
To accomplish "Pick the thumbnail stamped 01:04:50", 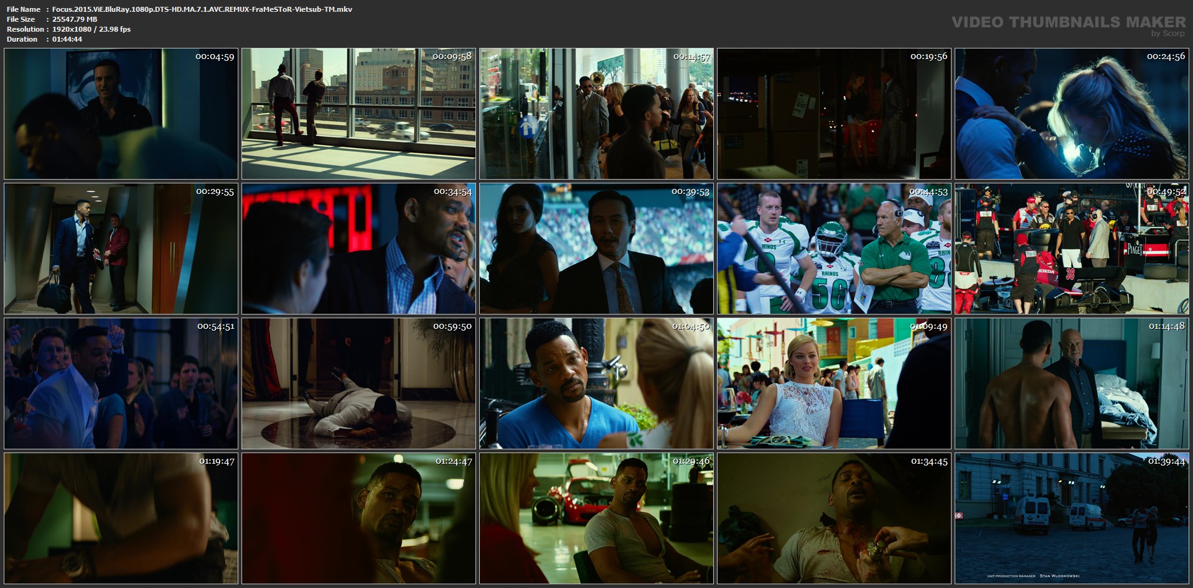I will (596, 384).
